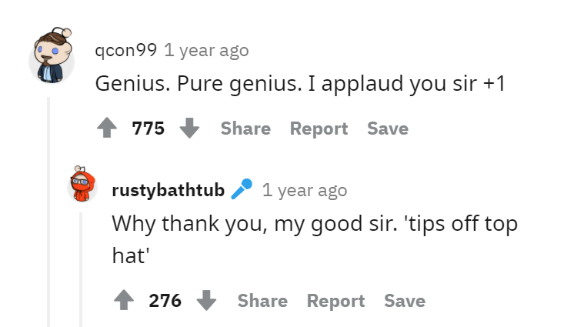Report rustybathtub's reply
Image resolution: width=584 pixels, height=327 pixels.
click(335, 301)
